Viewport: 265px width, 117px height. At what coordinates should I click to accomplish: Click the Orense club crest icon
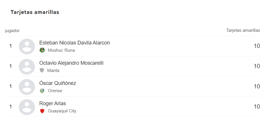(42, 91)
